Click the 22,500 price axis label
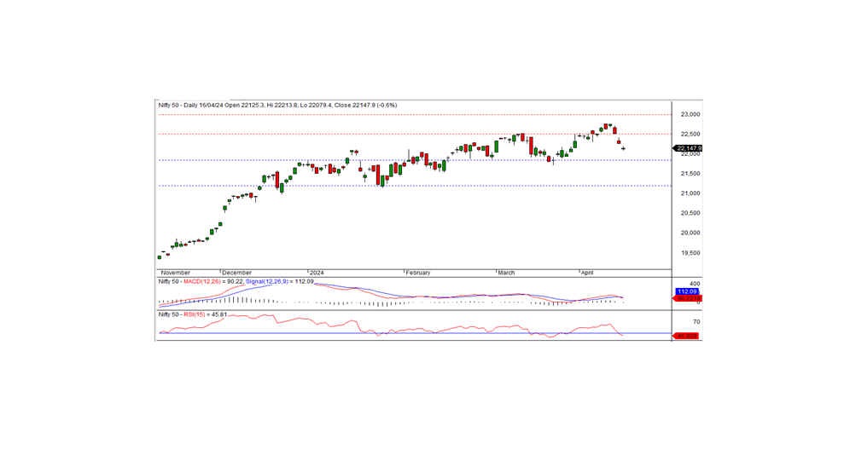This screenshot has height=449, width=850. [x=690, y=134]
